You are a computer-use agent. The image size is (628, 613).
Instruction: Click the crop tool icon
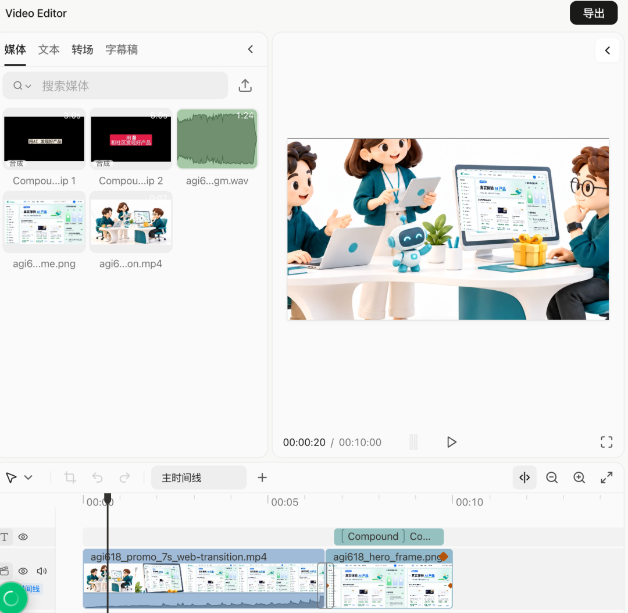tap(70, 477)
